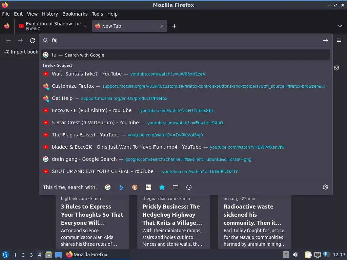Open the File menu
The width and height of the screenshot is (347, 260).
[6, 14]
